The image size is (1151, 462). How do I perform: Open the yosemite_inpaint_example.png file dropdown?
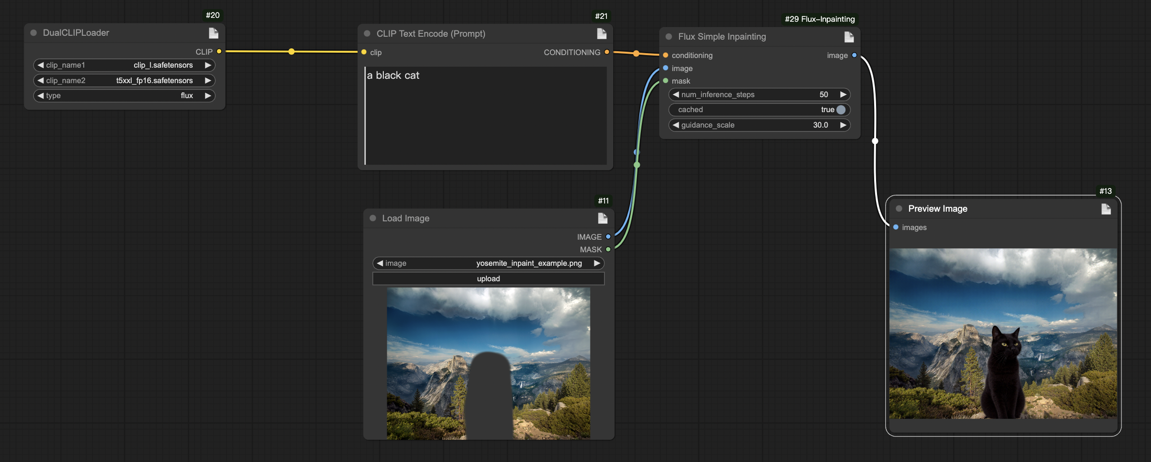[488, 263]
